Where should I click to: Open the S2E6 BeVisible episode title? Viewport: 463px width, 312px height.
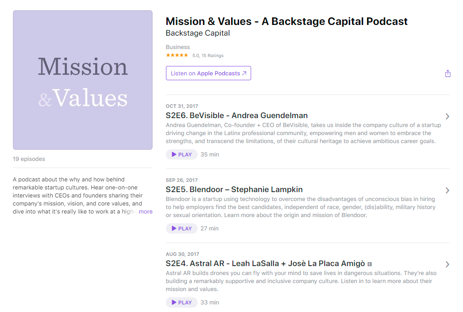click(236, 115)
